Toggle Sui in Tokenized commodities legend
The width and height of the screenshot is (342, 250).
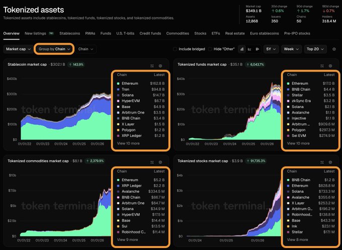[x=141, y=226]
